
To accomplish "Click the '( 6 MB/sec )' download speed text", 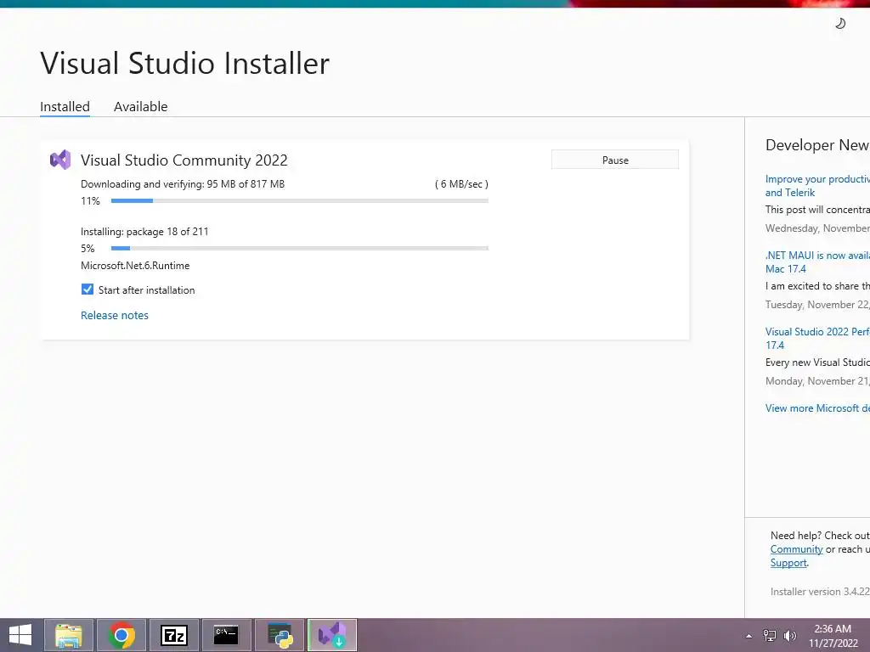I will tap(461, 184).
